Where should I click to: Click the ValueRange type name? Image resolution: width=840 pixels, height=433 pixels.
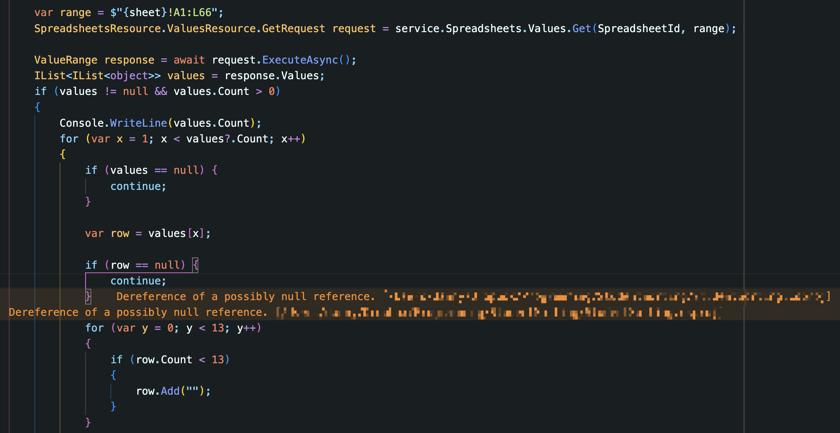(x=66, y=60)
